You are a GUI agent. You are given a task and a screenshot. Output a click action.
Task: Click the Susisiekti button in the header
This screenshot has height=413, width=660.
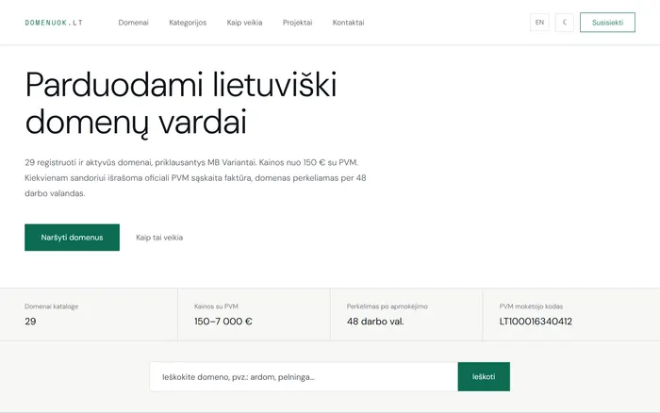click(607, 23)
